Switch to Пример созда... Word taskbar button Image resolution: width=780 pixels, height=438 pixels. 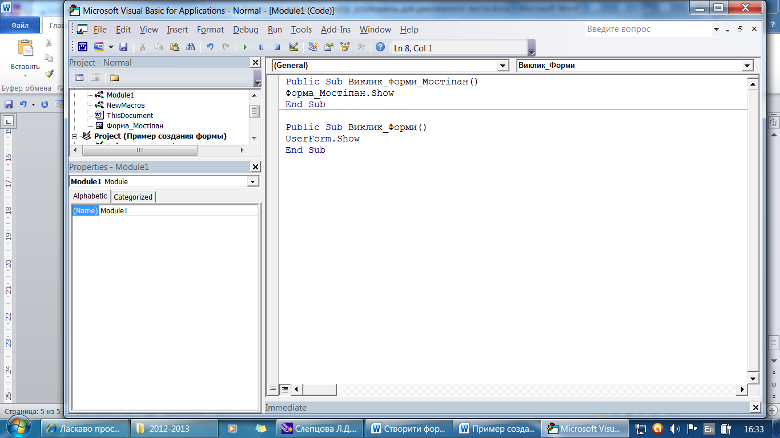[497, 428]
